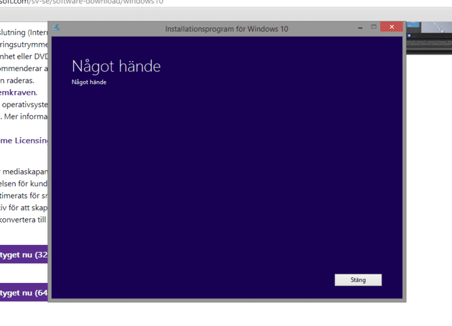Viewport: 452px width, 326px height.
Task: Close the Windows 10 installer window
Action: click(x=391, y=27)
